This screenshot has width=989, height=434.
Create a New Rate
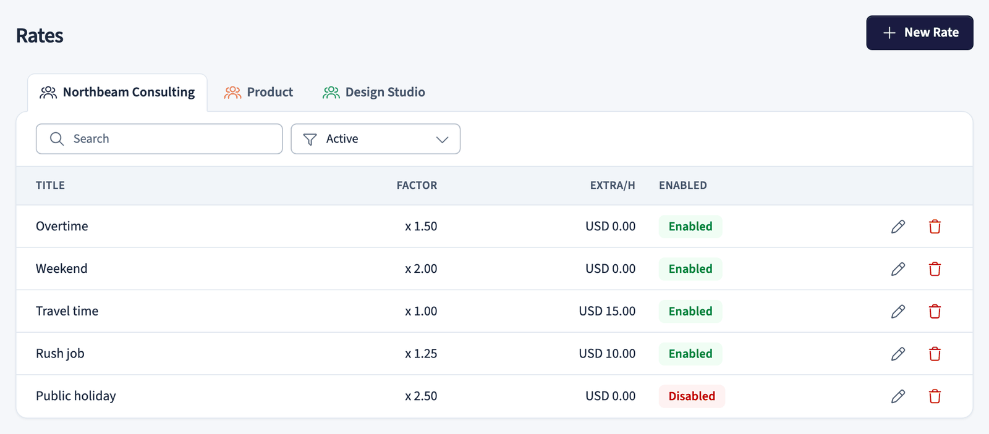coord(920,33)
